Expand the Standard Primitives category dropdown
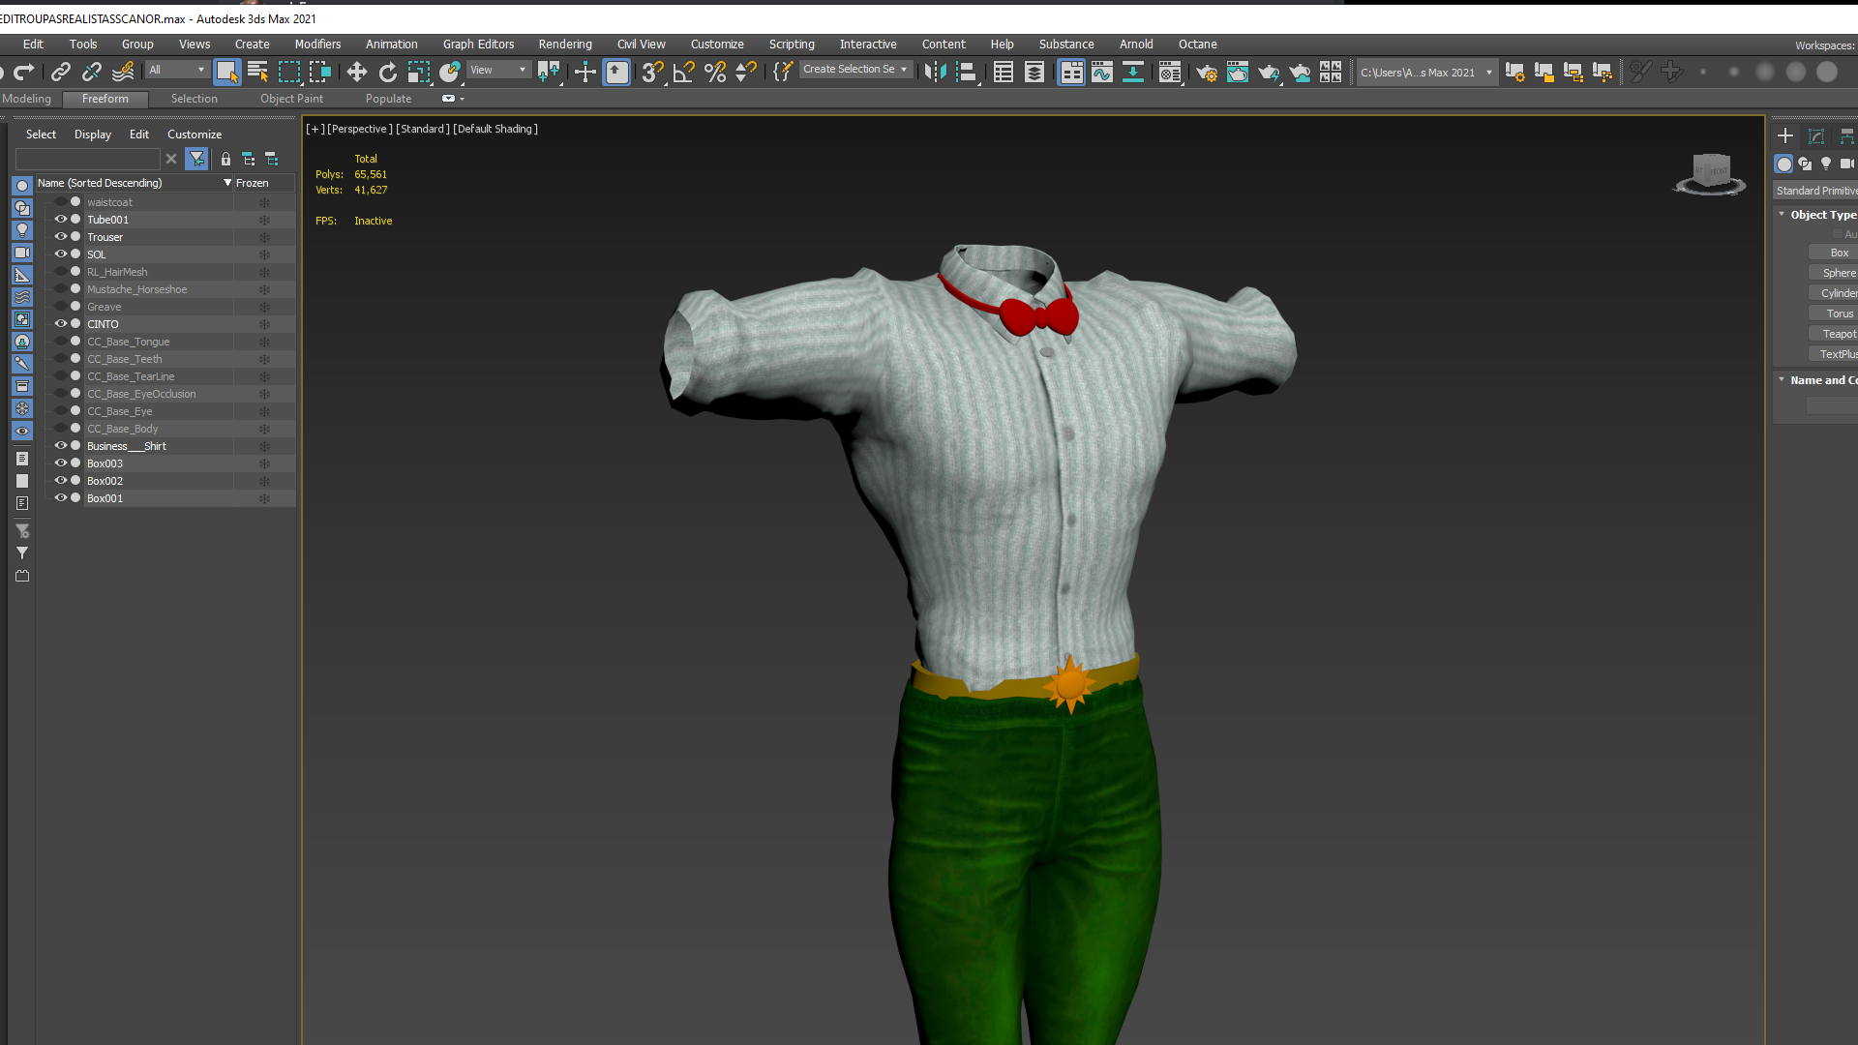Viewport: 1858px width, 1045px height. pyautogui.click(x=1815, y=191)
